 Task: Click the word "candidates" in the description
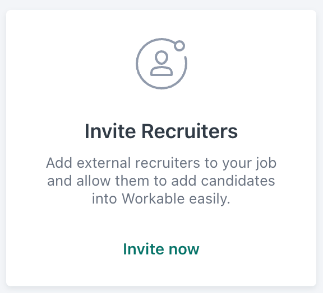point(238,181)
